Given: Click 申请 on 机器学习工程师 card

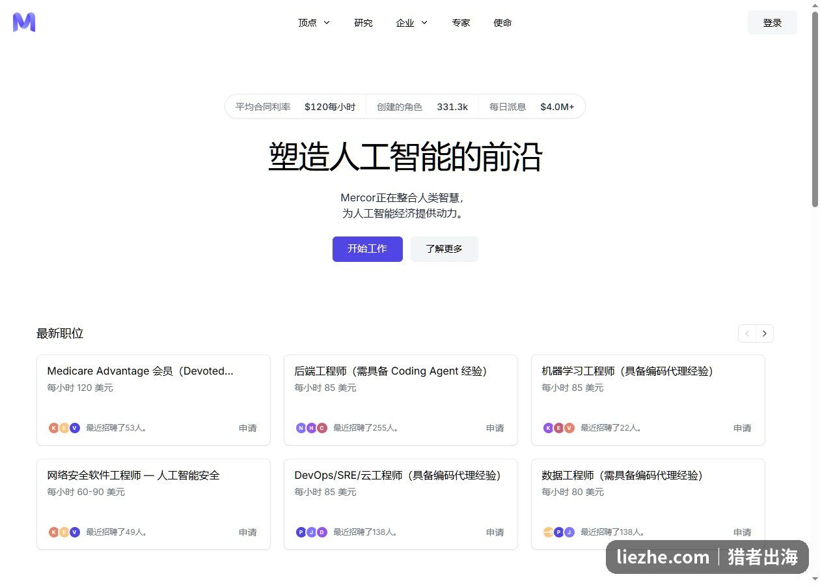Looking at the screenshot, I should 743,428.
